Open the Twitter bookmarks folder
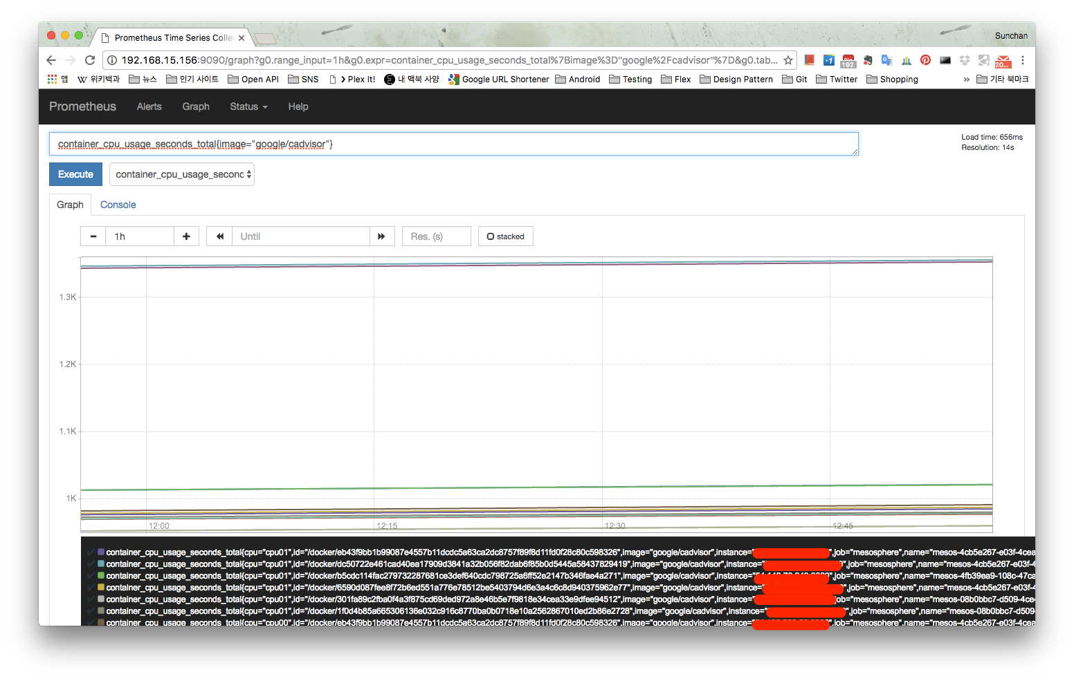1074x681 pixels. pyautogui.click(x=837, y=80)
